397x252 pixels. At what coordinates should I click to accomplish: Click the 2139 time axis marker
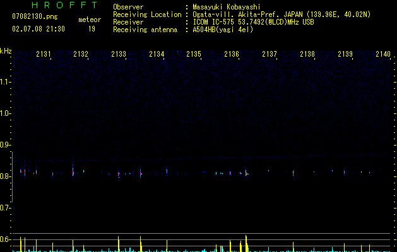[345, 54]
